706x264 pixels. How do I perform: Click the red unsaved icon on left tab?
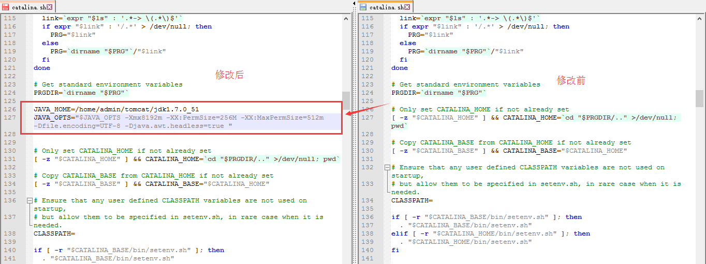pos(6,7)
